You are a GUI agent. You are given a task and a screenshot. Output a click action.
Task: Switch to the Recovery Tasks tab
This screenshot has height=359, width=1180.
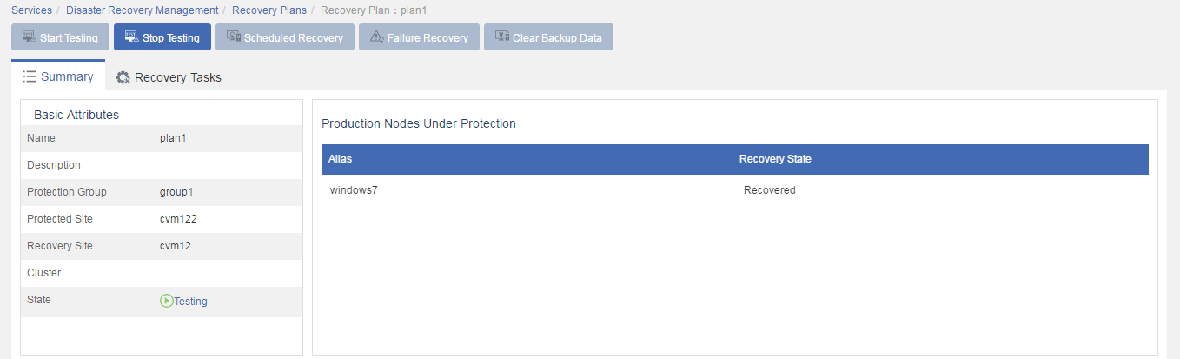coord(169,77)
